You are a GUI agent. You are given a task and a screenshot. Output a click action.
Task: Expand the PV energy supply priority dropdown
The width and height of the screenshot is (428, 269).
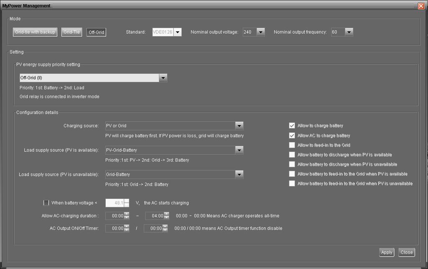click(163, 78)
